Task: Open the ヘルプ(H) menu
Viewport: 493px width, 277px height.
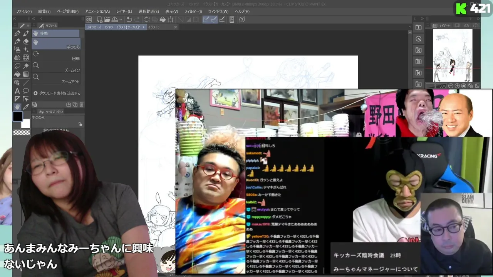Action: click(x=242, y=12)
